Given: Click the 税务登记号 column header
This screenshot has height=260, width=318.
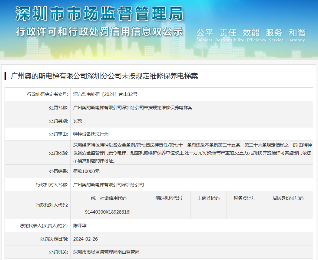Looking at the screenshot, I should (x=245, y=198).
